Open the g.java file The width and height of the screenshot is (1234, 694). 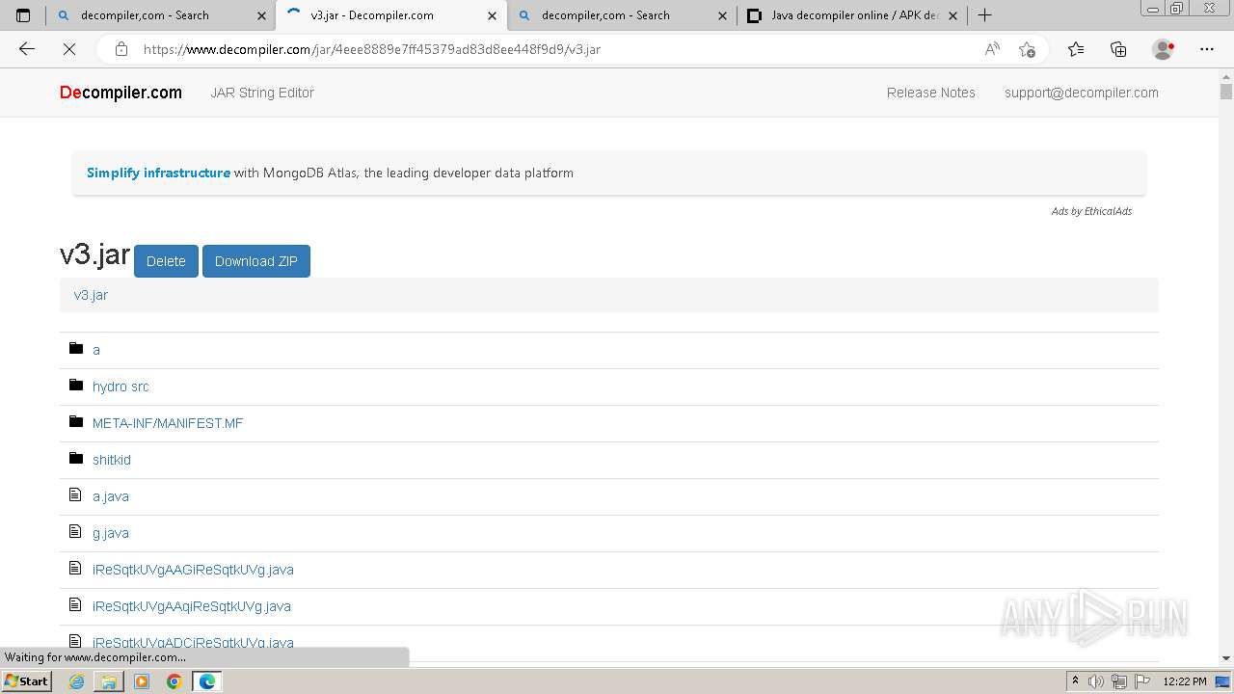pos(111,533)
